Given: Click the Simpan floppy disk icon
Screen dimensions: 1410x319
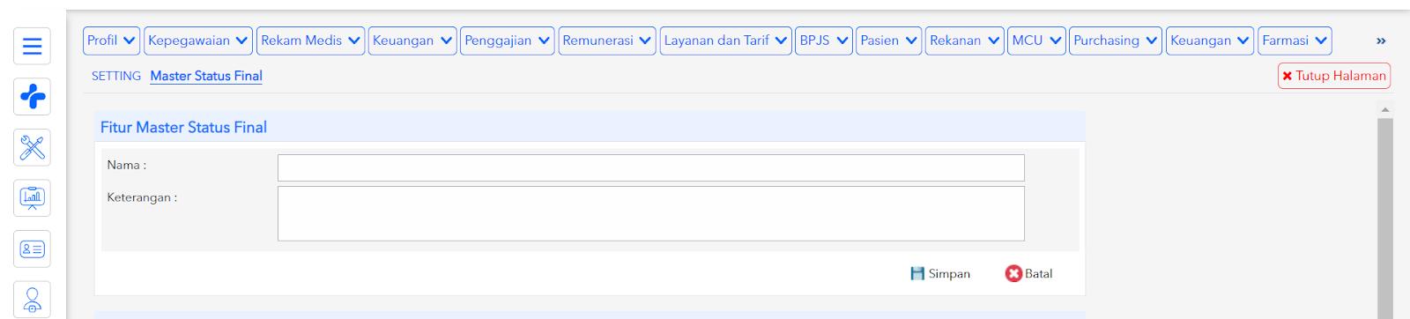Looking at the screenshot, I should (x=917, y=274).
